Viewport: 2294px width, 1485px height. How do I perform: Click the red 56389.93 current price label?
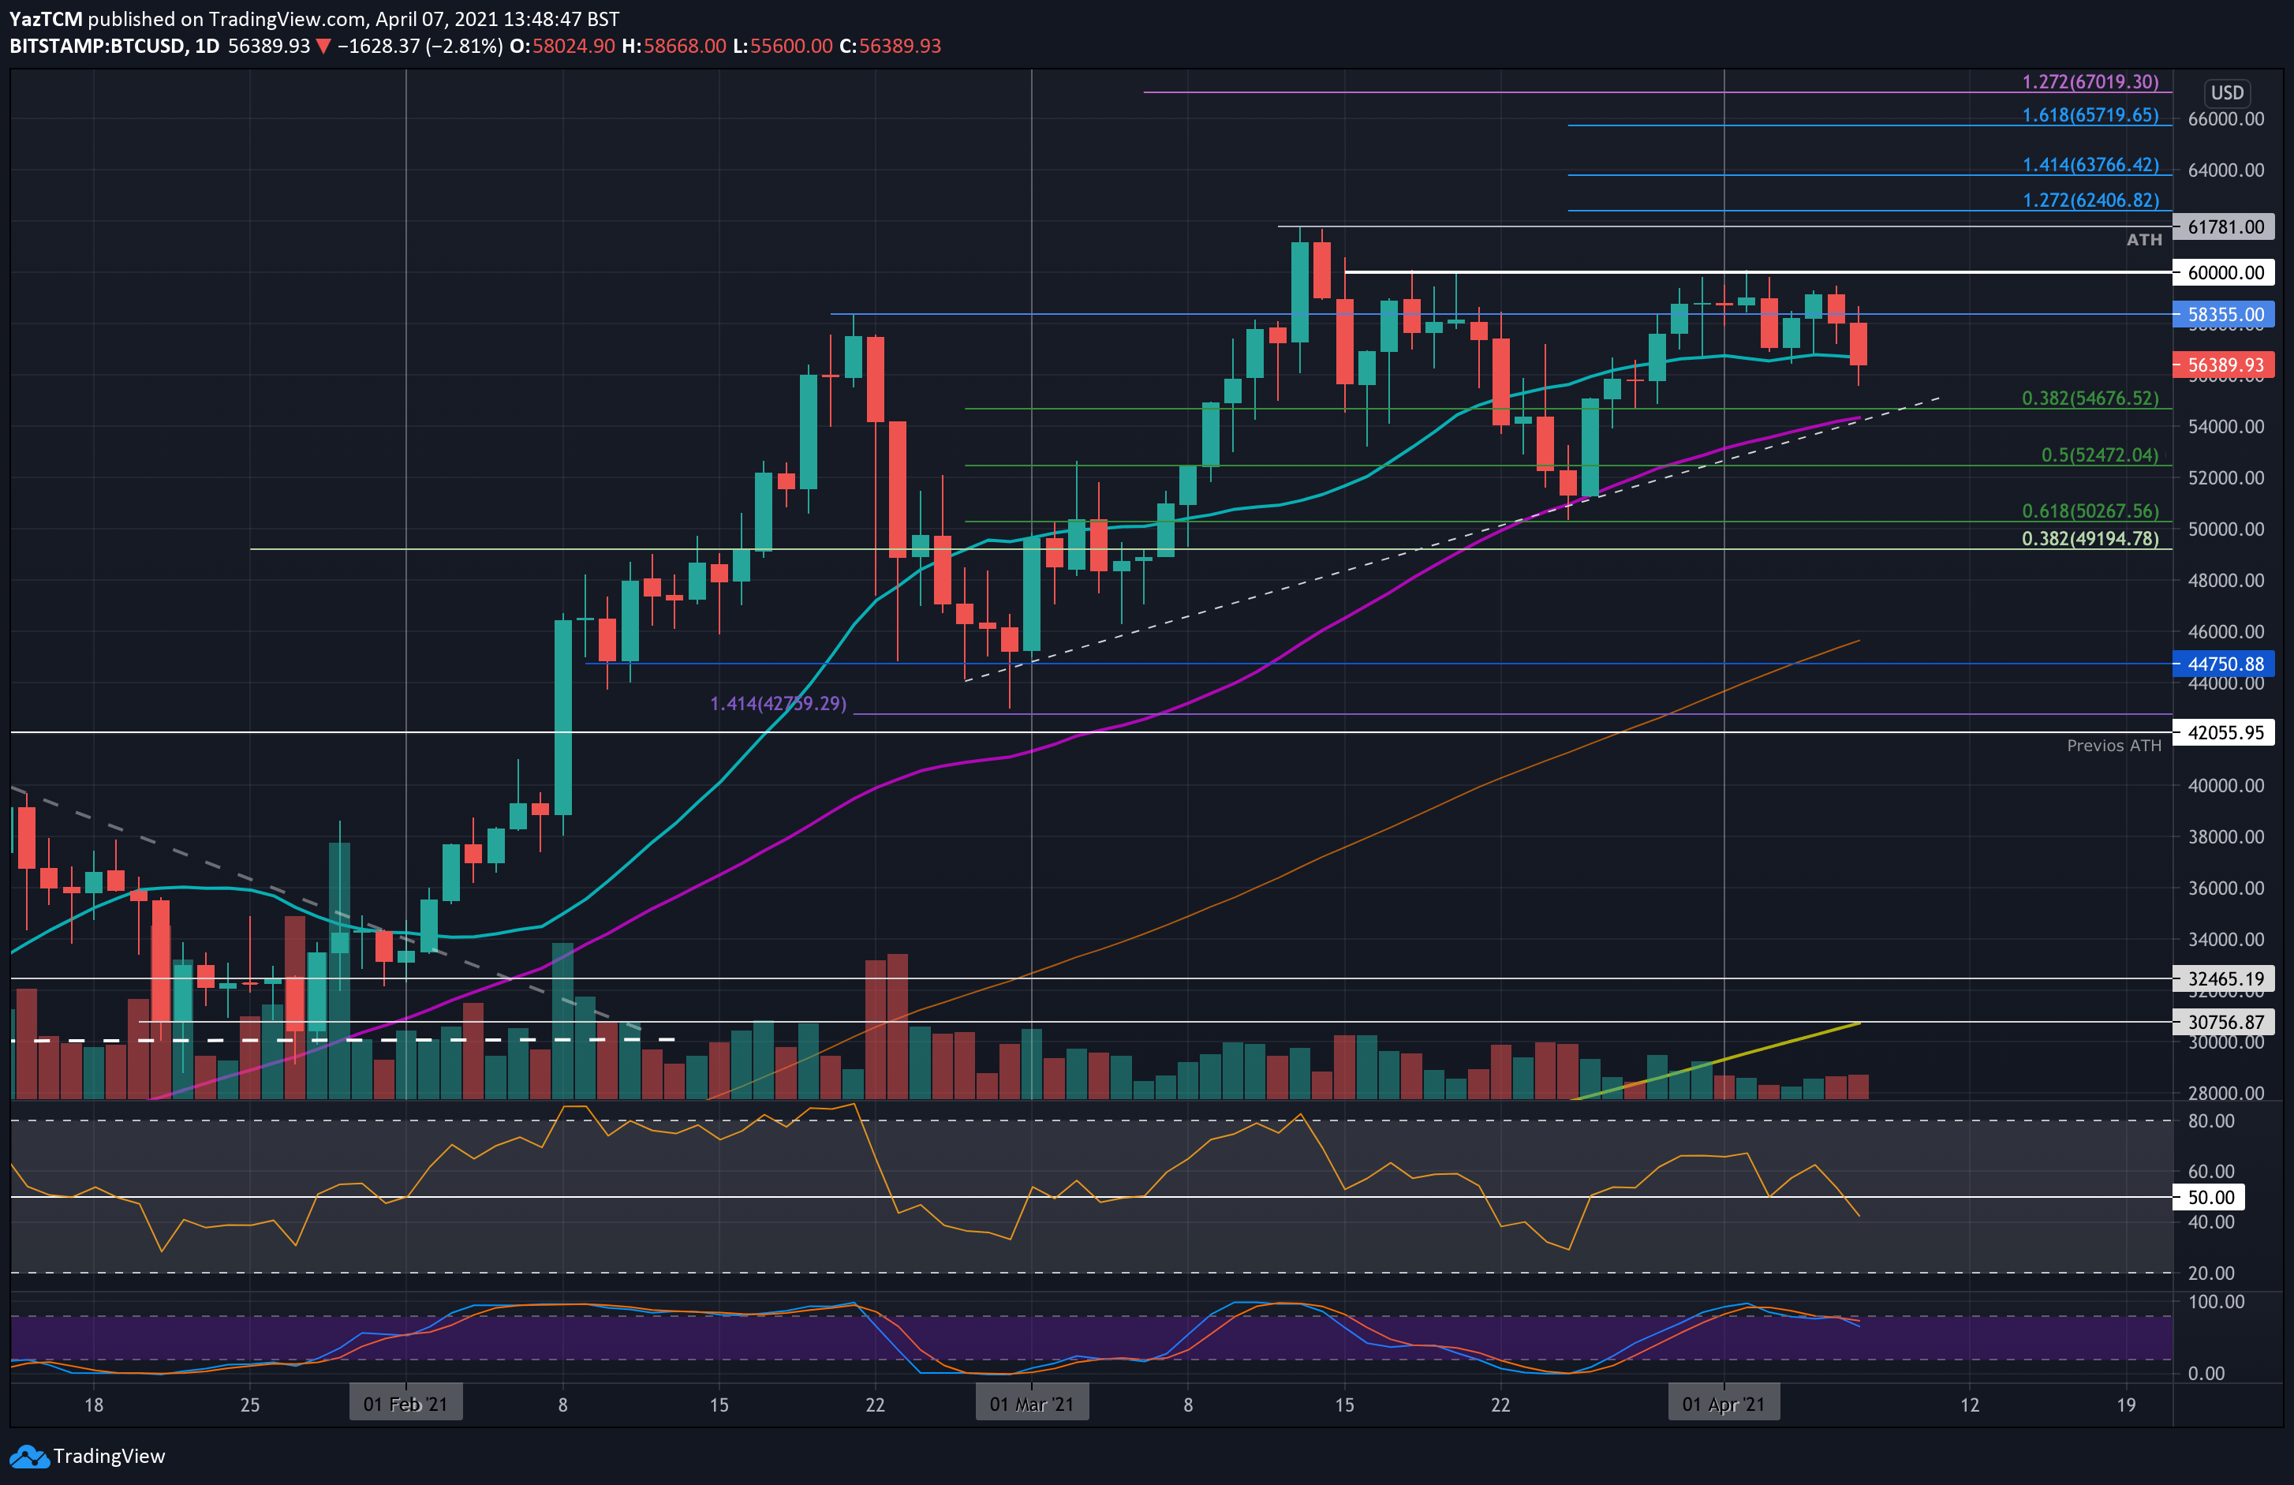click(x=2224, y=365)
